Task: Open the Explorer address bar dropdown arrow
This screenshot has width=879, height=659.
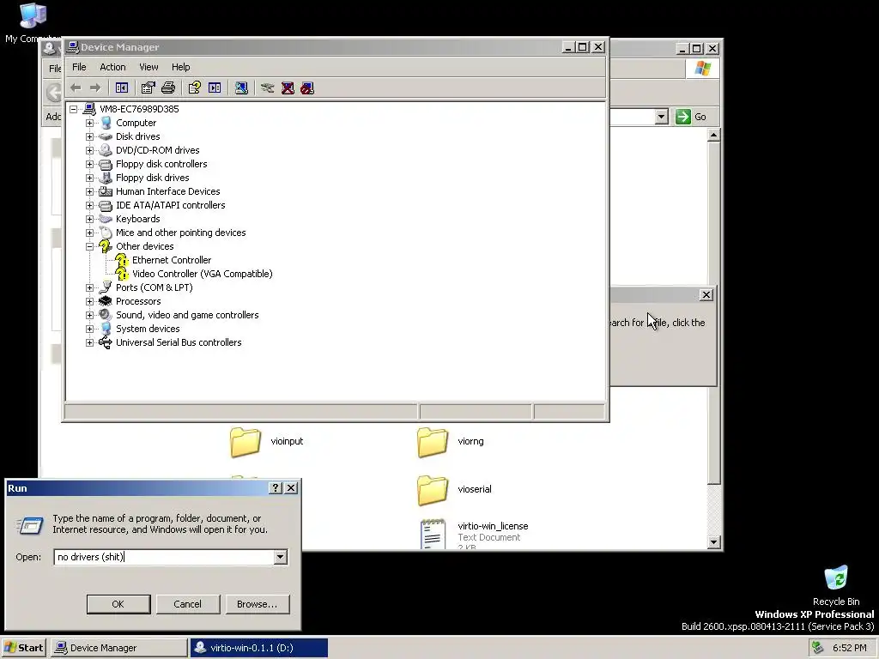Action: click(x=662, y=117)
